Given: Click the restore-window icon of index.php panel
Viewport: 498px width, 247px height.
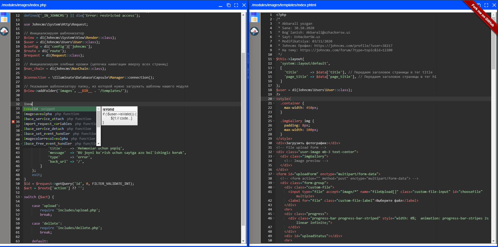Looking at the screenshot, I should [x=229, y=5].
